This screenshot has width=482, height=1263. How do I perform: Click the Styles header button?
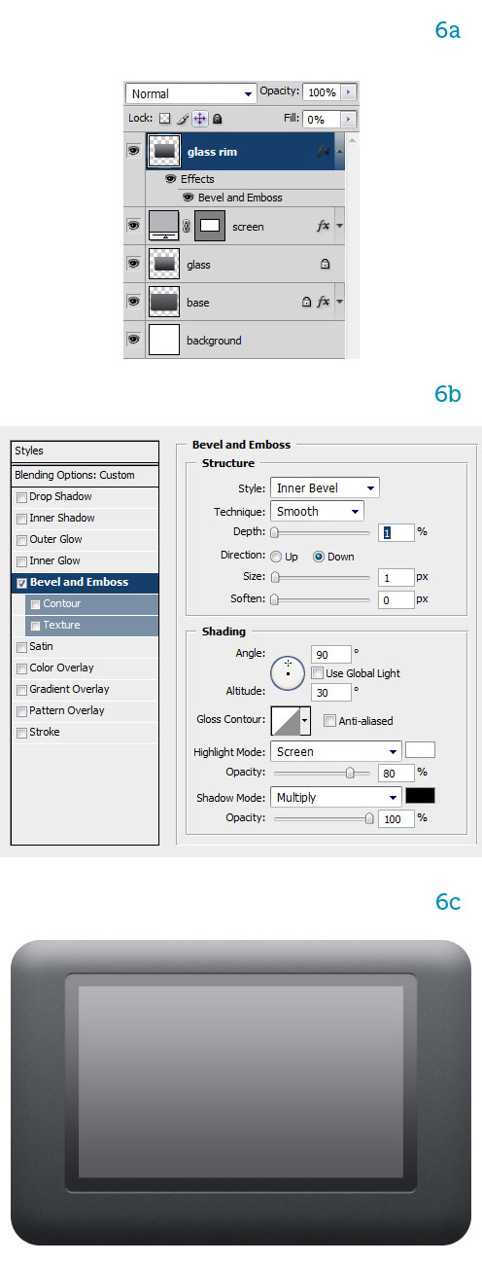coord(85,451)
